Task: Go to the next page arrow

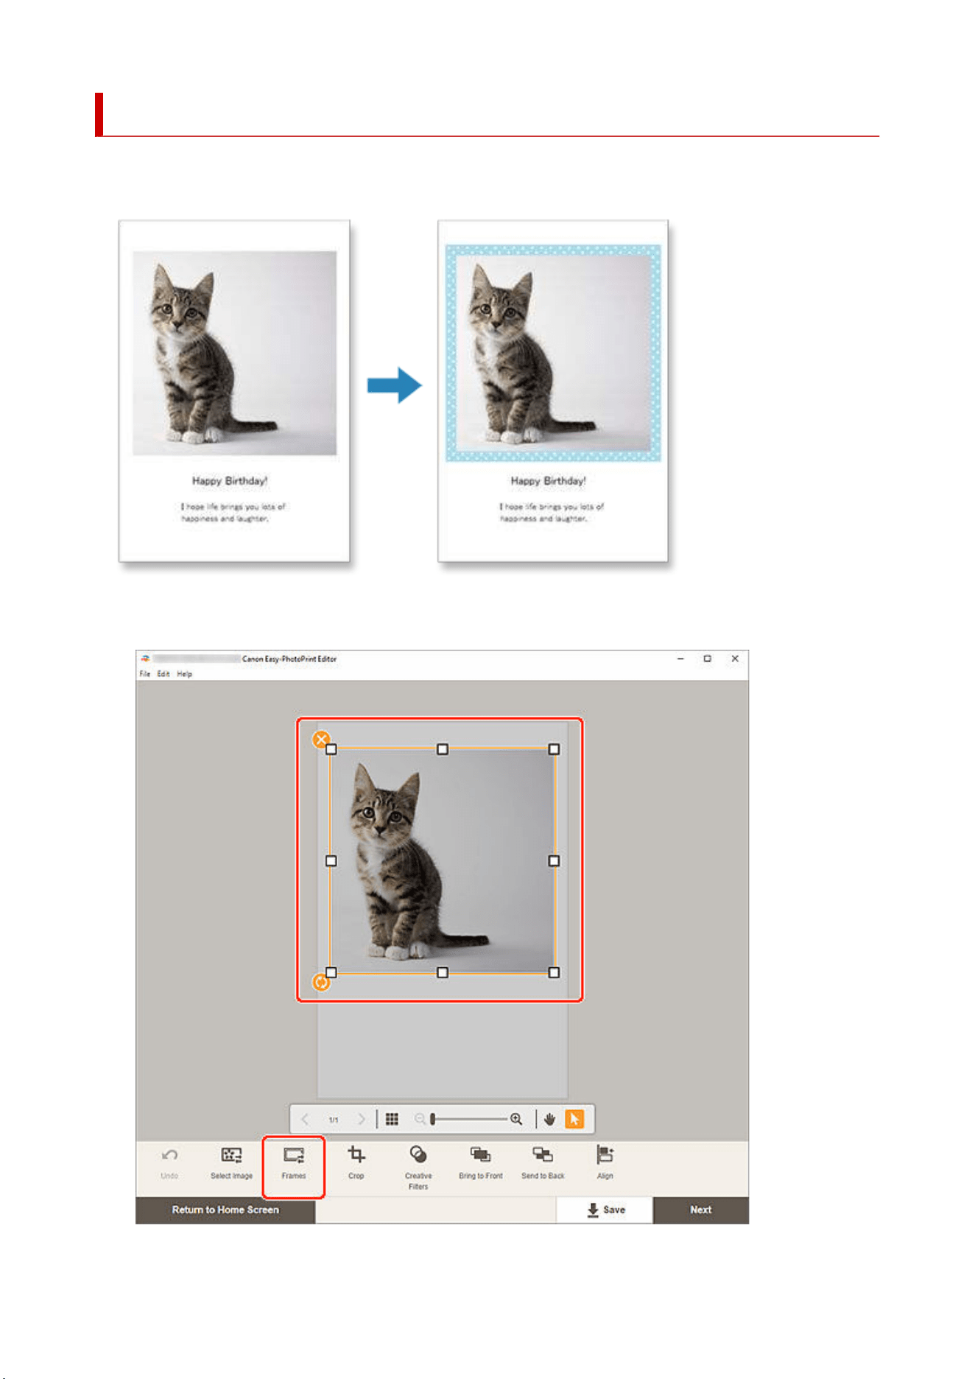Action: click(361, 1119)
